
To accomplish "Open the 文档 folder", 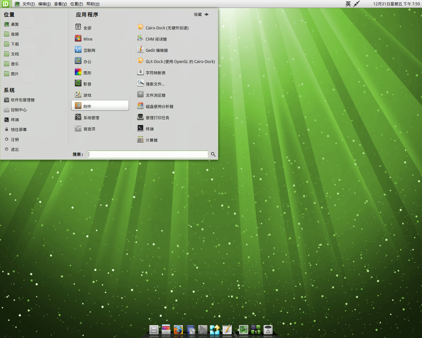I will (12, 54).
